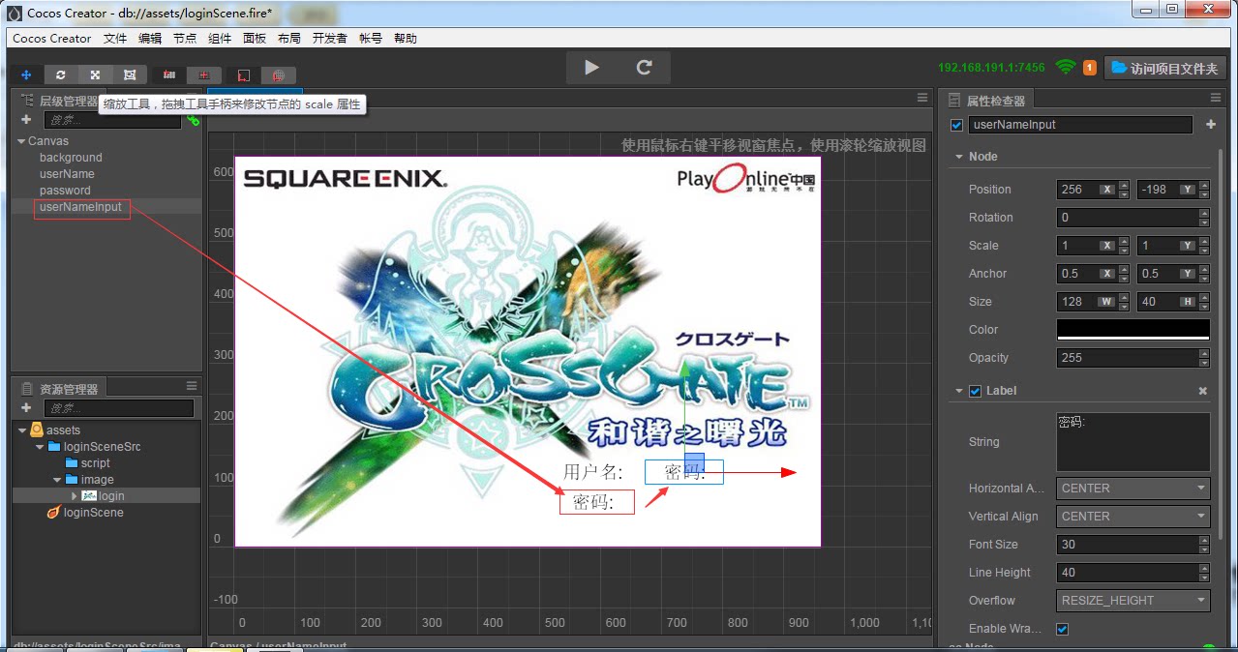Select the userName node

pos(67,174)
